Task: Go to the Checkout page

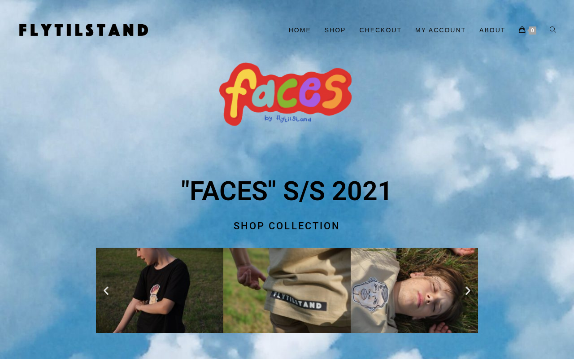Action: [x=380, y=30]
